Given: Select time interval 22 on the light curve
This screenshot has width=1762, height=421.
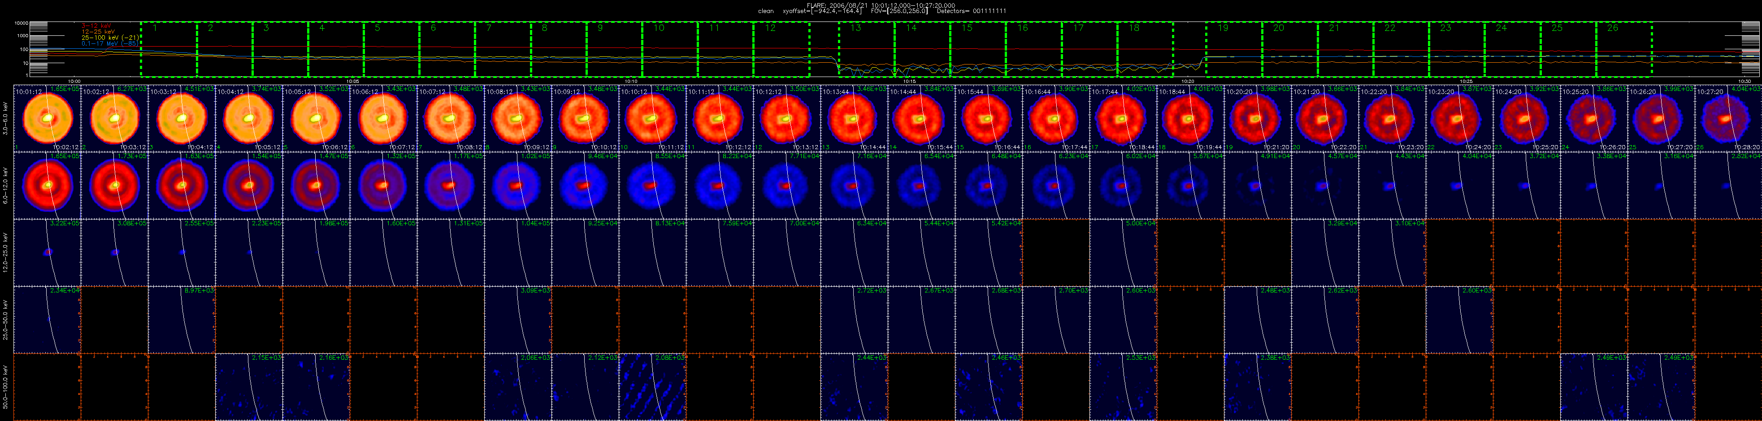Looking at the screenshot, I should 1401,49.
